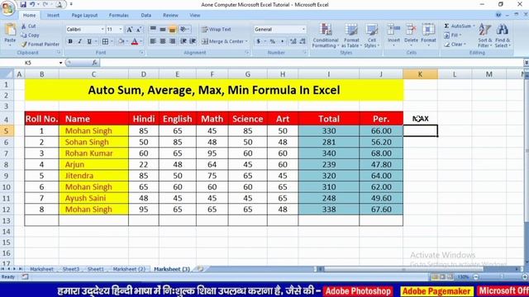Open Sort & Filter

(485, 35)
